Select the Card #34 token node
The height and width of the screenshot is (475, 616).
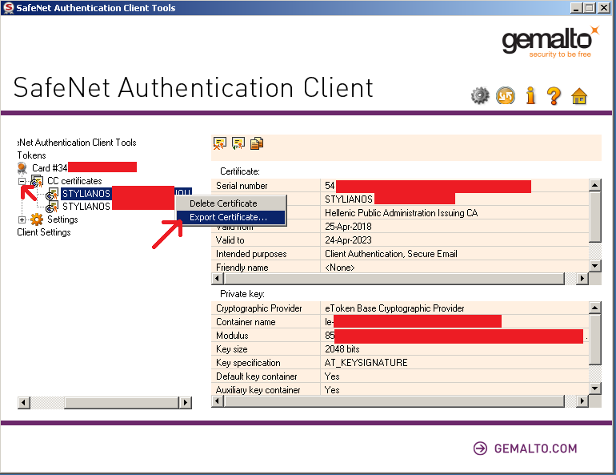(x=49, y=168)
